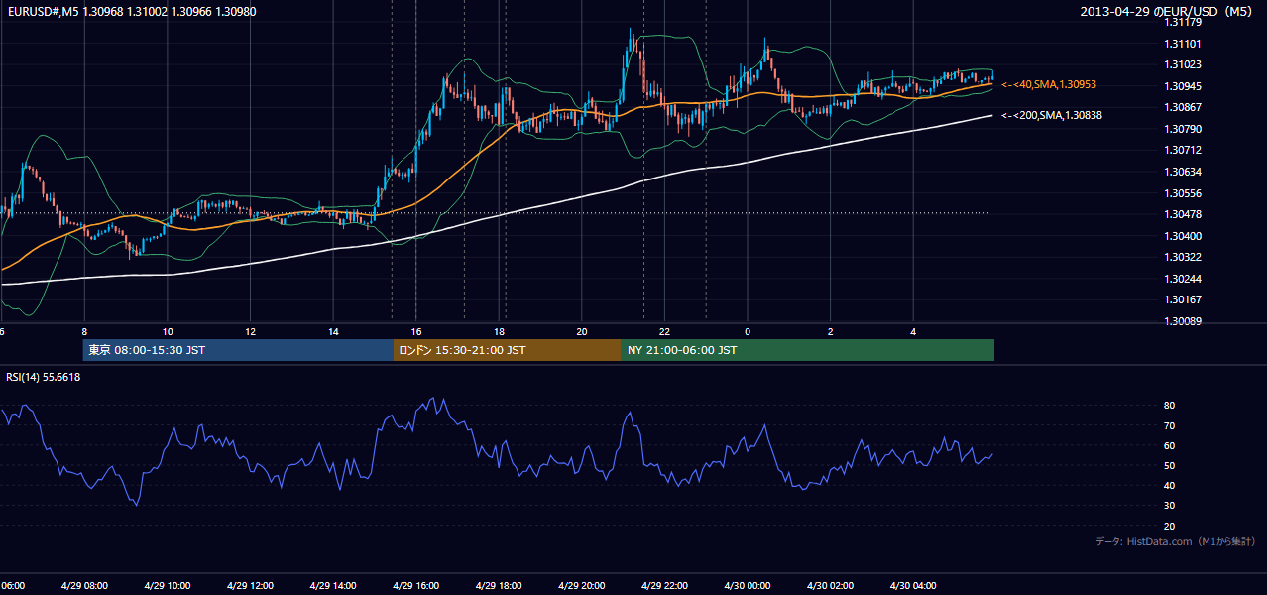Viewport: 1267px width, 595px height.
Task: Click the 4/29 12:00 date label
Action: tap(251, 586)
